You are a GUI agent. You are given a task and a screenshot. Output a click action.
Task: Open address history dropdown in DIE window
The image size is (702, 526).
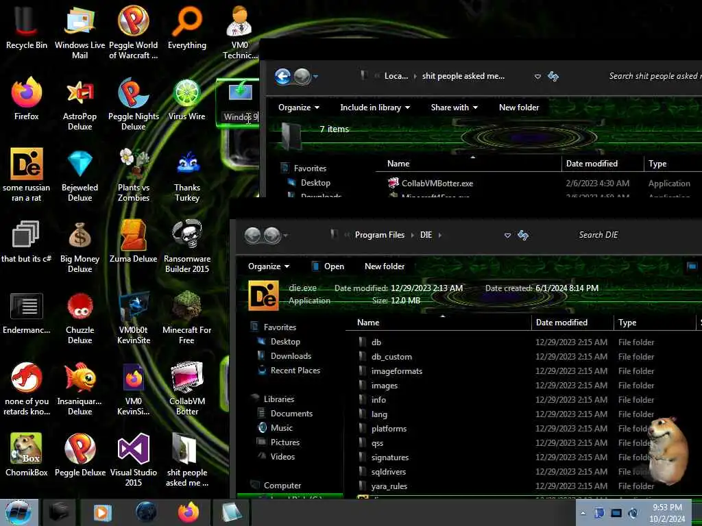[x=507, y=236]
